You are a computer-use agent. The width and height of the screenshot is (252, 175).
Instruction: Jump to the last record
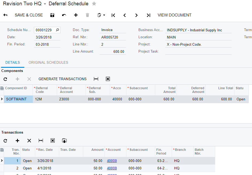pos(148,15)
